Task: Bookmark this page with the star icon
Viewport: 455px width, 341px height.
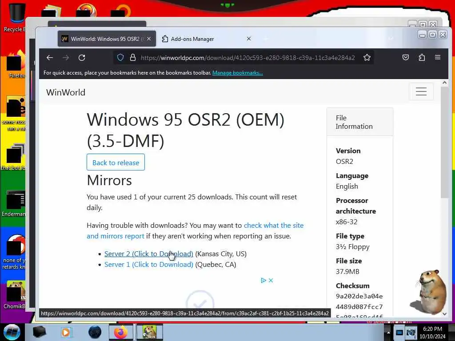Action: pos(367,58)
